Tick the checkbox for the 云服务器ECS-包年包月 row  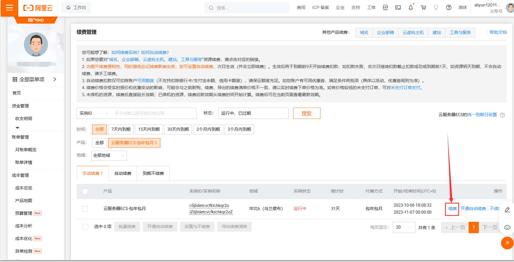[x=85, y=209]
